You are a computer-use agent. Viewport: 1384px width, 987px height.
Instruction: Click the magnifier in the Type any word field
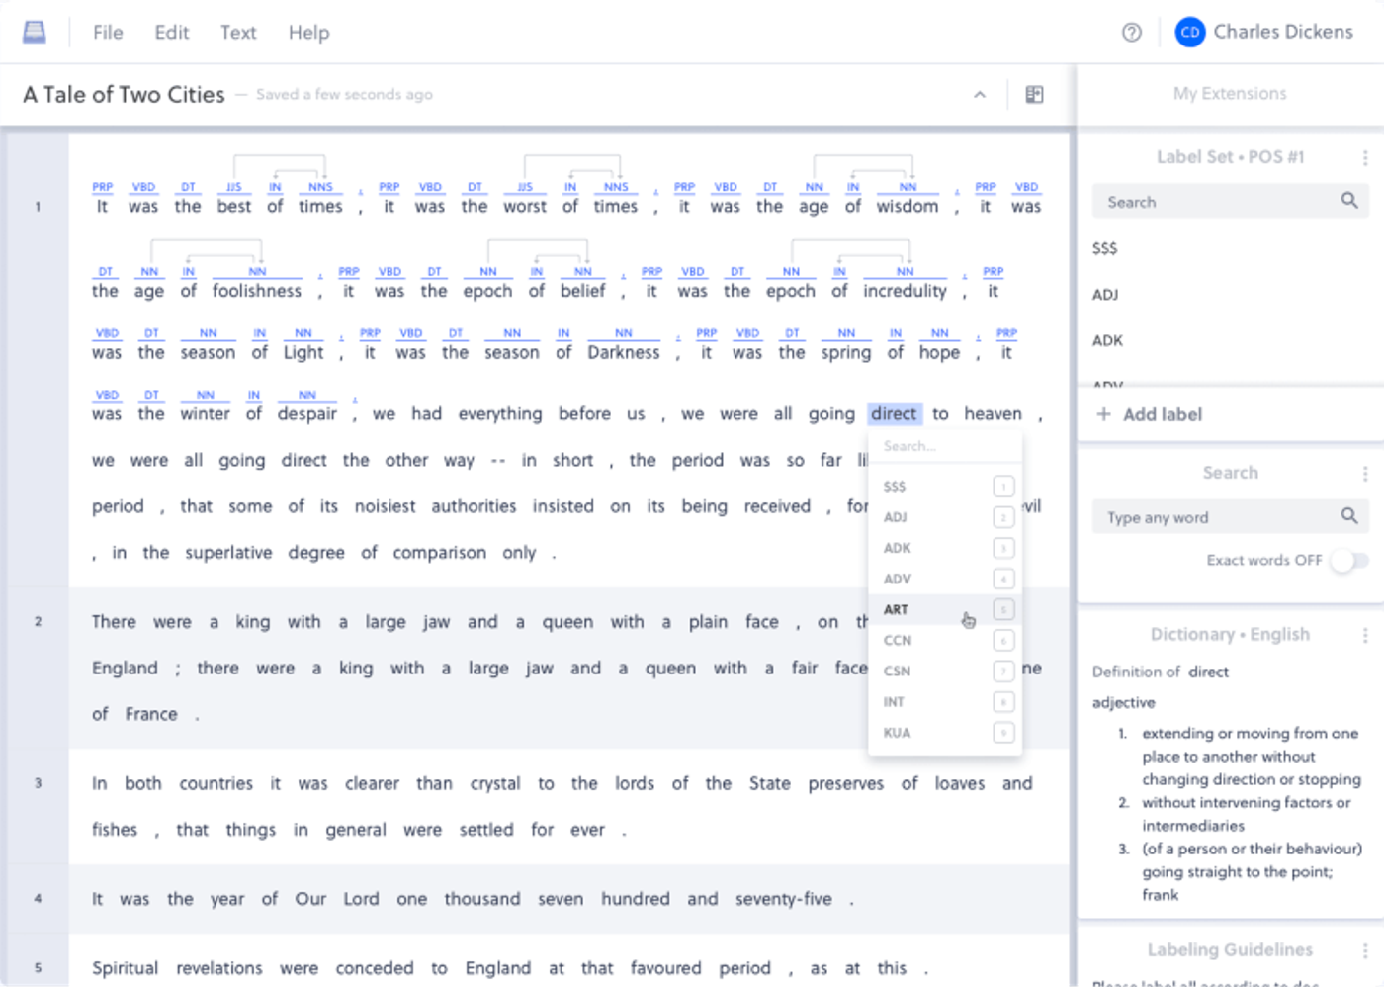click(x=1349, y=516)
